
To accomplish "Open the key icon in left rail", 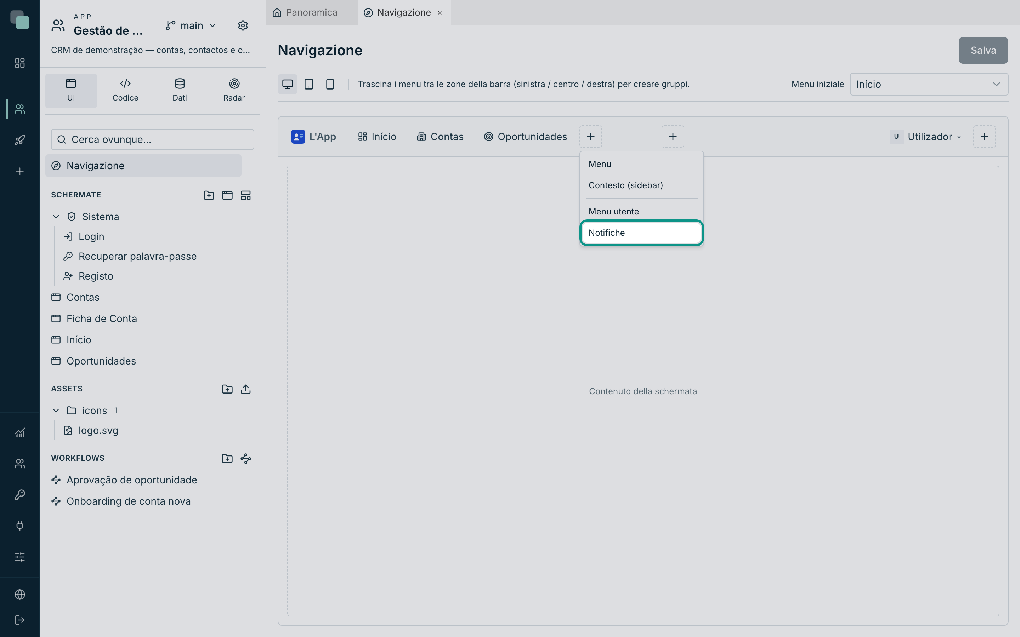I will pyautogui.click(x=20, y=495).
